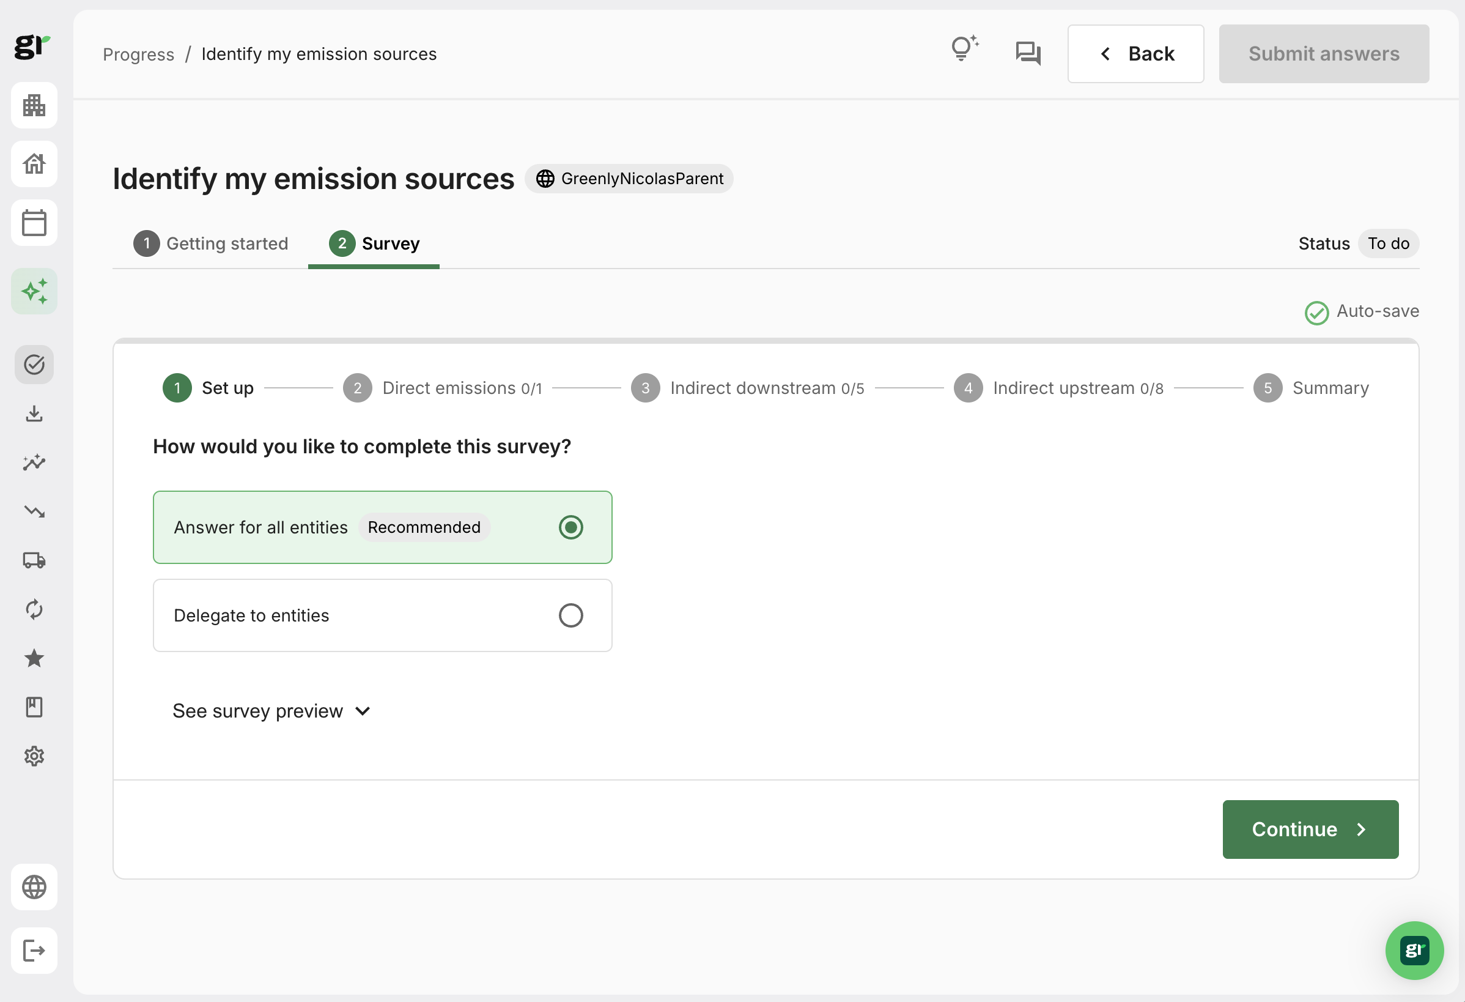Click the Greenly logo in the sidebar
The height and width of the screenshot is (1002, 1465).
(32, 47)
